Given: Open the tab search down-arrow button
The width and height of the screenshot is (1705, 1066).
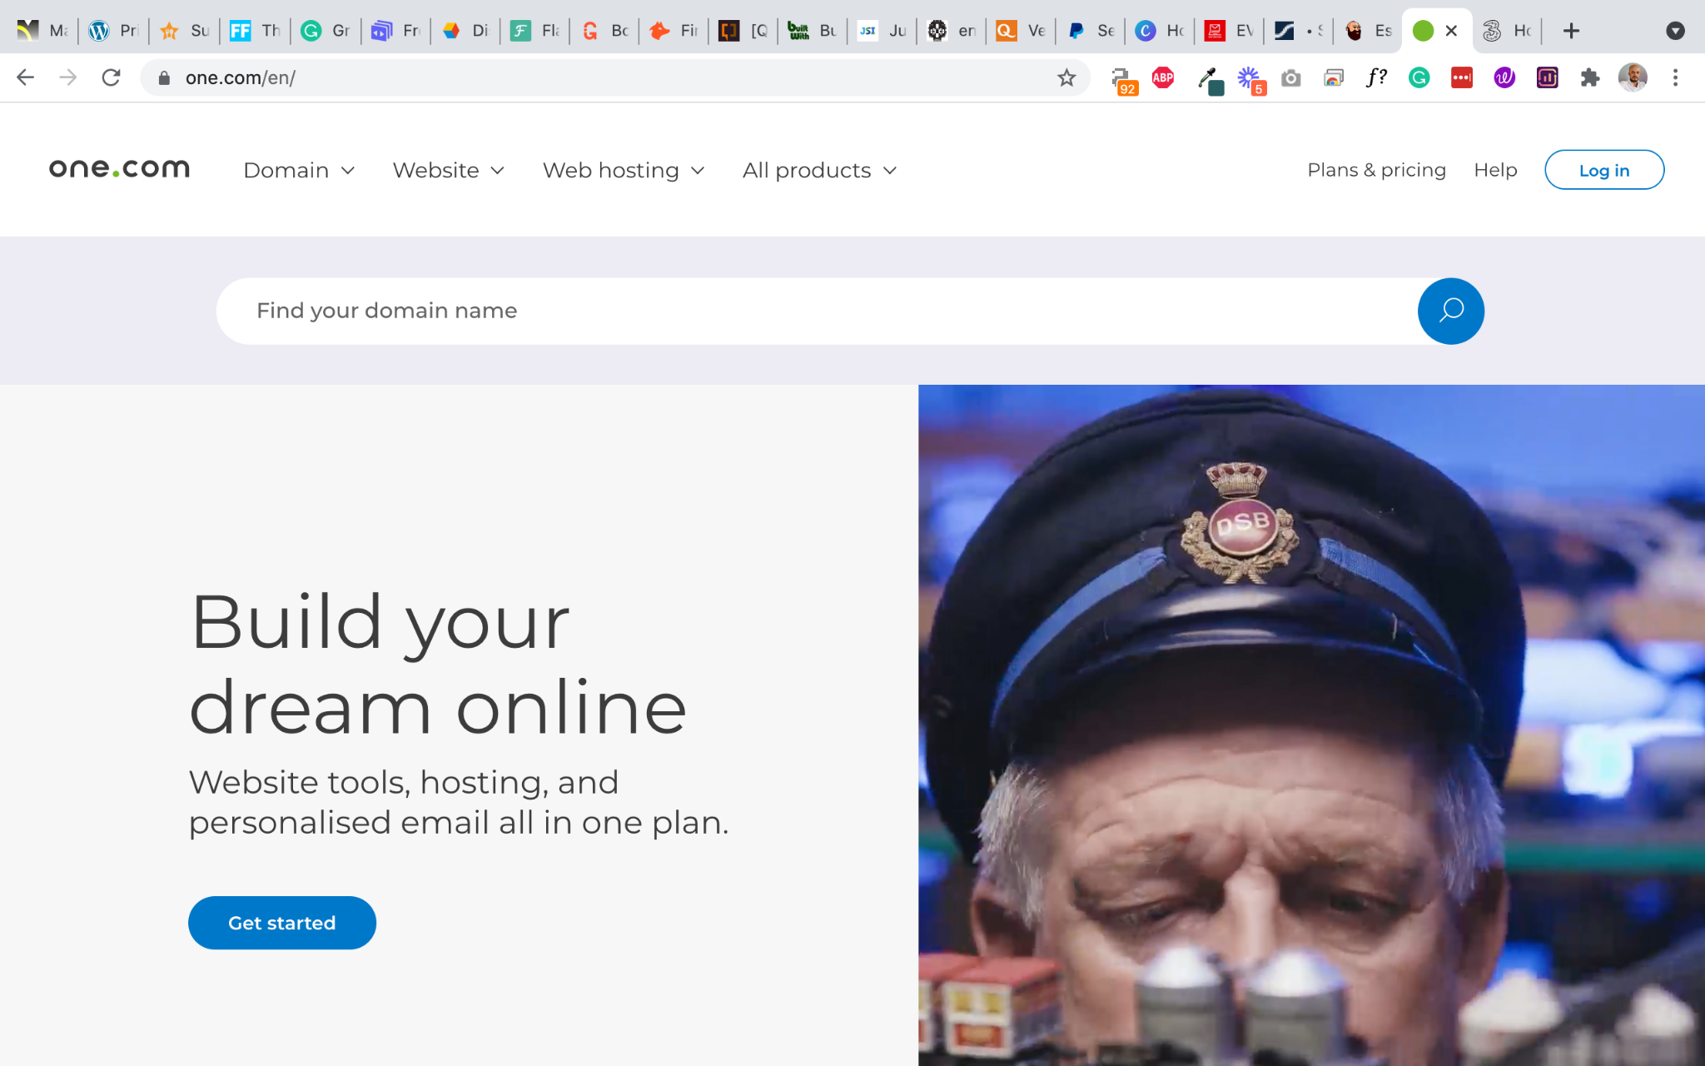Looking at the screenshot, I should [1675, 31].
